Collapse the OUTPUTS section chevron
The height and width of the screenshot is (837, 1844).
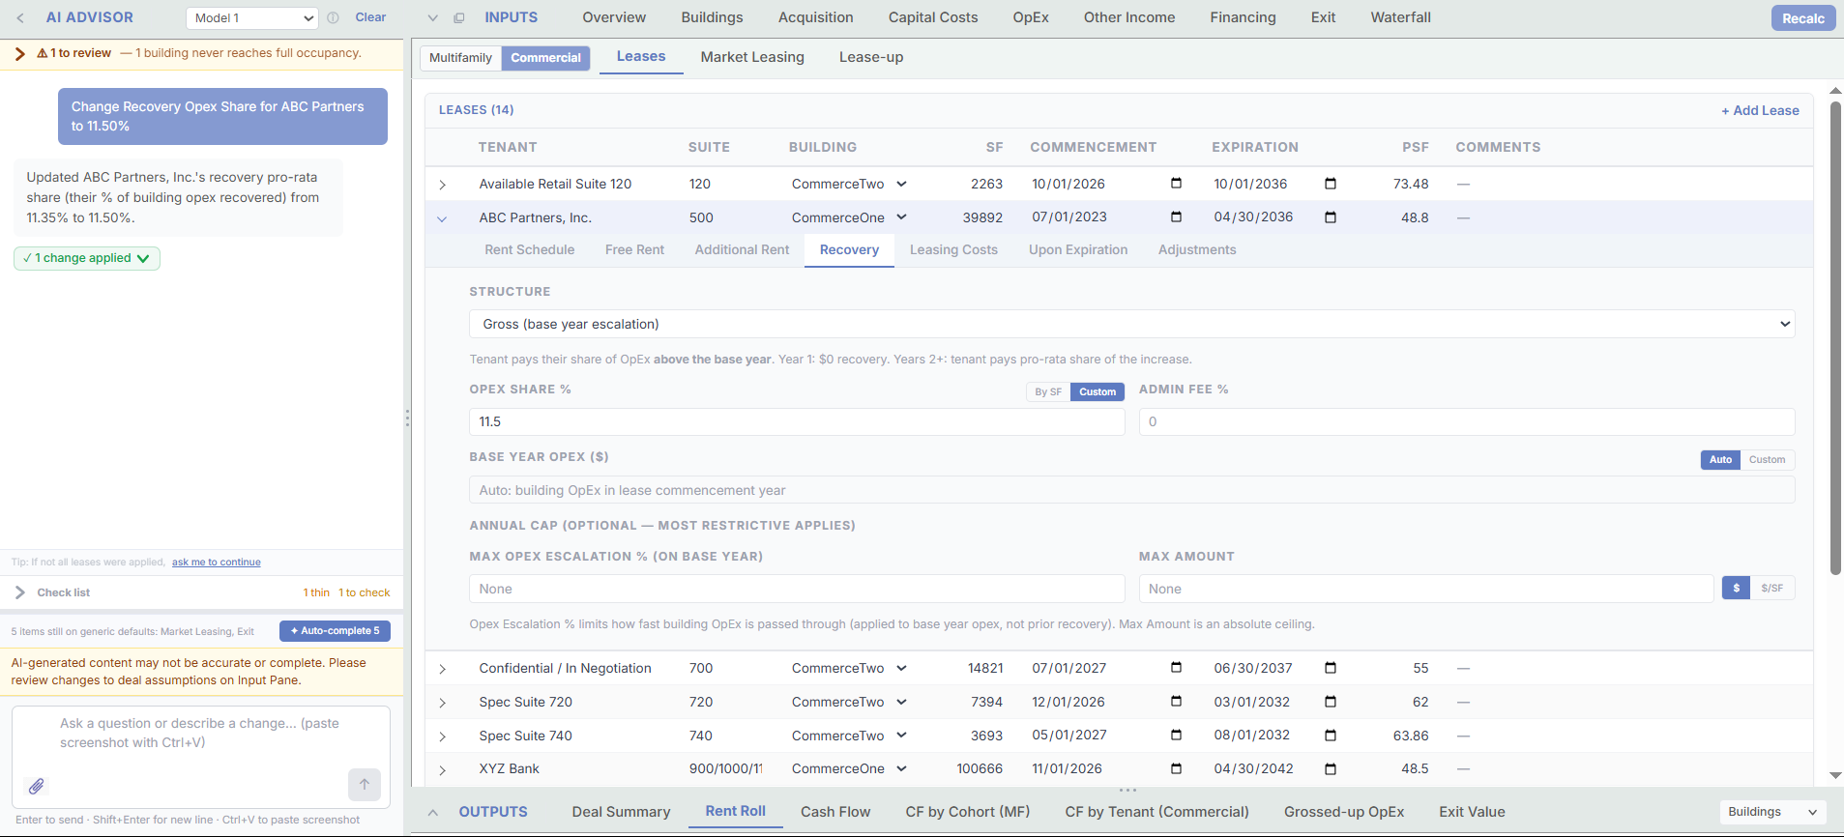(x=433, y=813)
